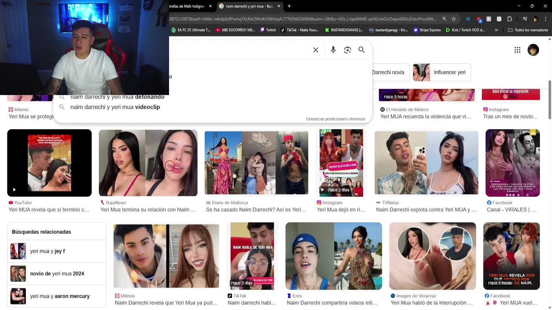Close the 'Estrellas de Mall' tab
Screen dimensions: 552x310
[x=210, y=6]
